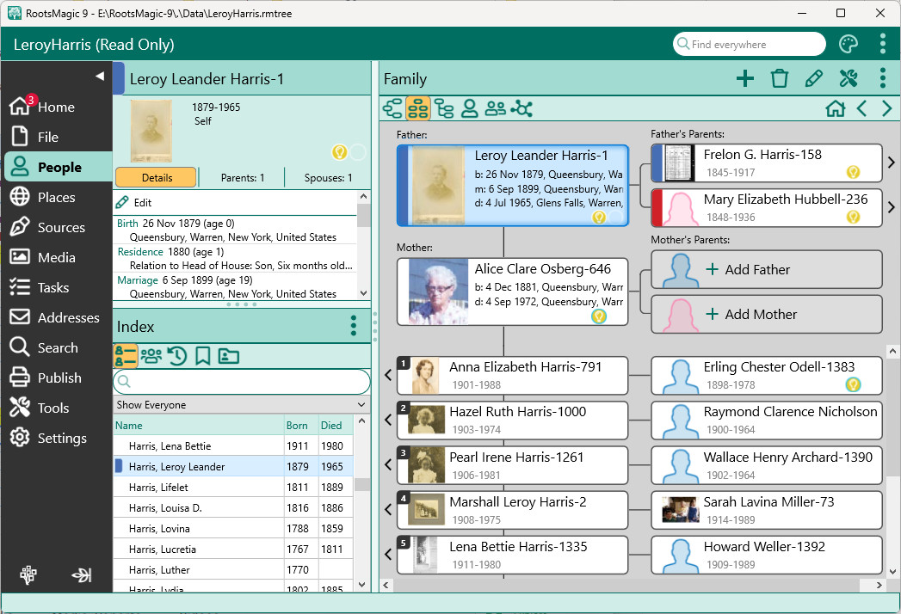
Task: Click the Find everywhere search field
Action: (x=749, y=45)
